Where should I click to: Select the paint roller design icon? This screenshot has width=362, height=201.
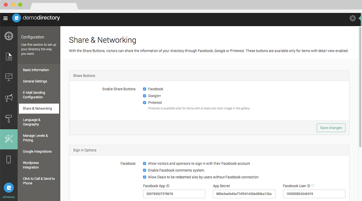click(9, 118)
